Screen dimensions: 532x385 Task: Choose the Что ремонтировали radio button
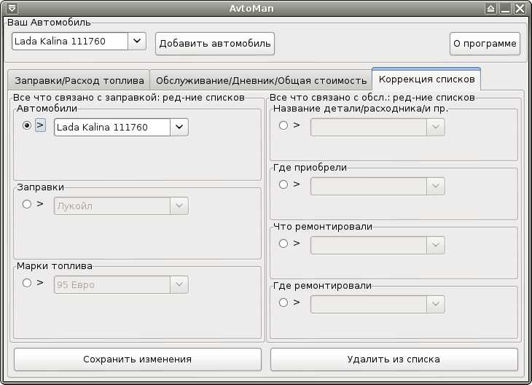click(283, 244)
